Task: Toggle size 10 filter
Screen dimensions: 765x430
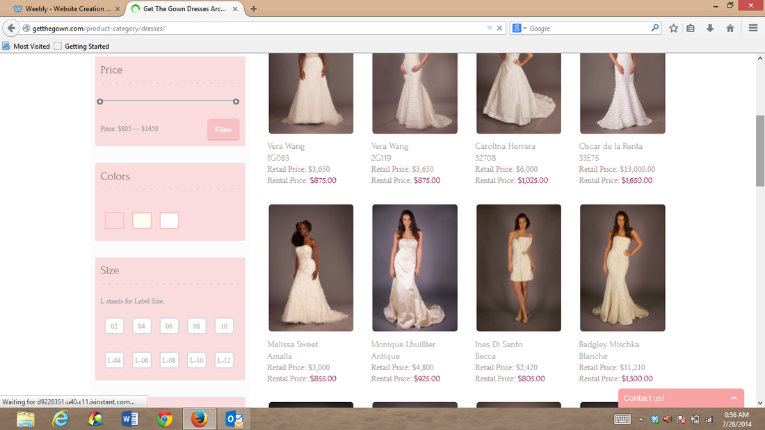Action: (224, 326)
